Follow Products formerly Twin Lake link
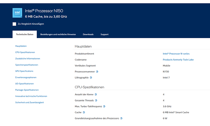 (178, 60)
